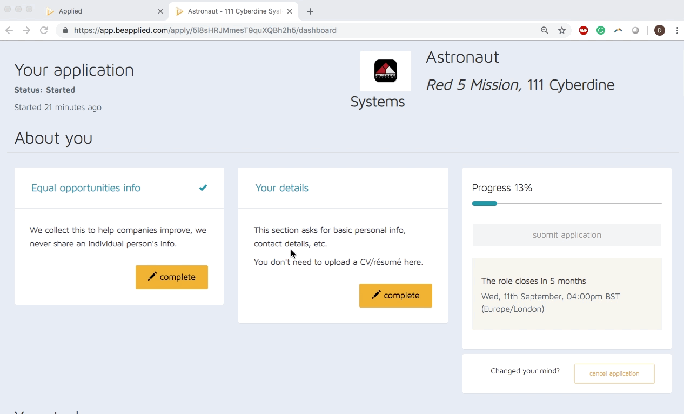Reload the page using the refresh icon
The height and width of the screenshot is (414, 684).
tap(44, 30)
